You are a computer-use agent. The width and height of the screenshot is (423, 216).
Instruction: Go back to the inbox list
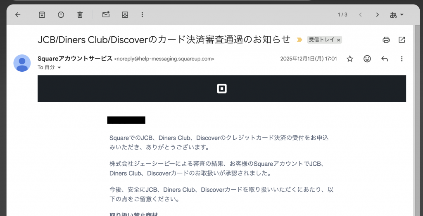coord(18,15)
